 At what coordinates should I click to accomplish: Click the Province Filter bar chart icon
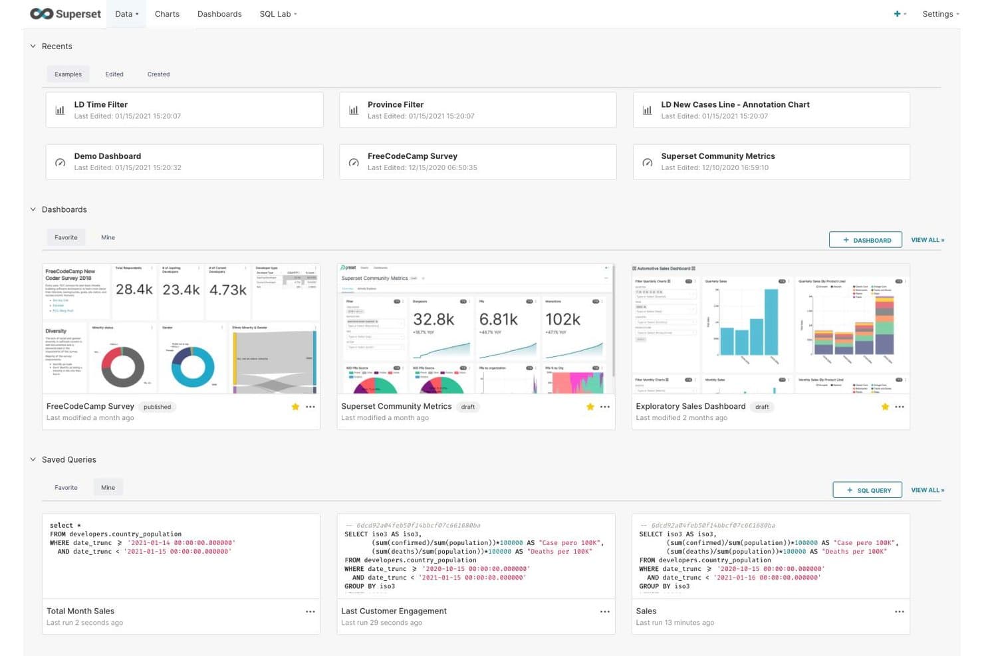click(x=354, y=110)
